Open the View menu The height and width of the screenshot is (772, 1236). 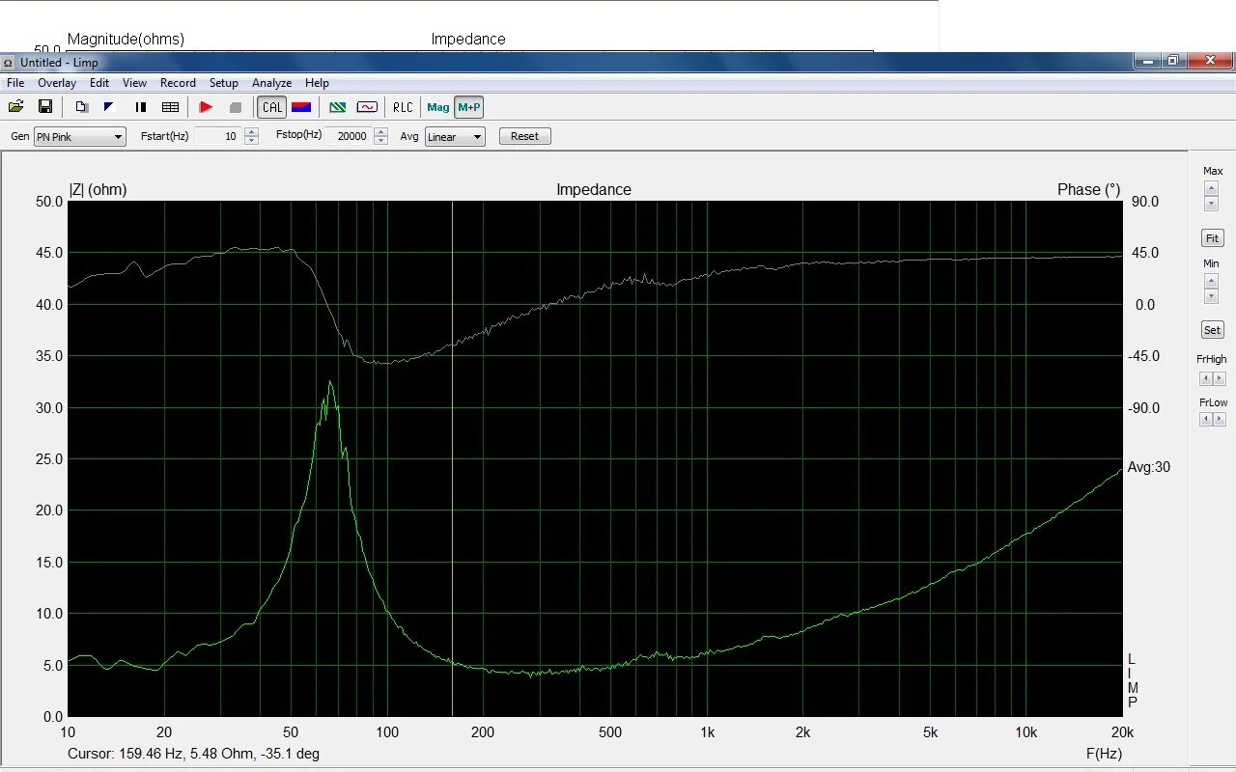(x=135, y=83)
